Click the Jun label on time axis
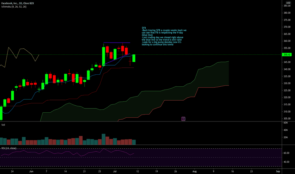This screenshot has width=295, height=174. point(31,171)
